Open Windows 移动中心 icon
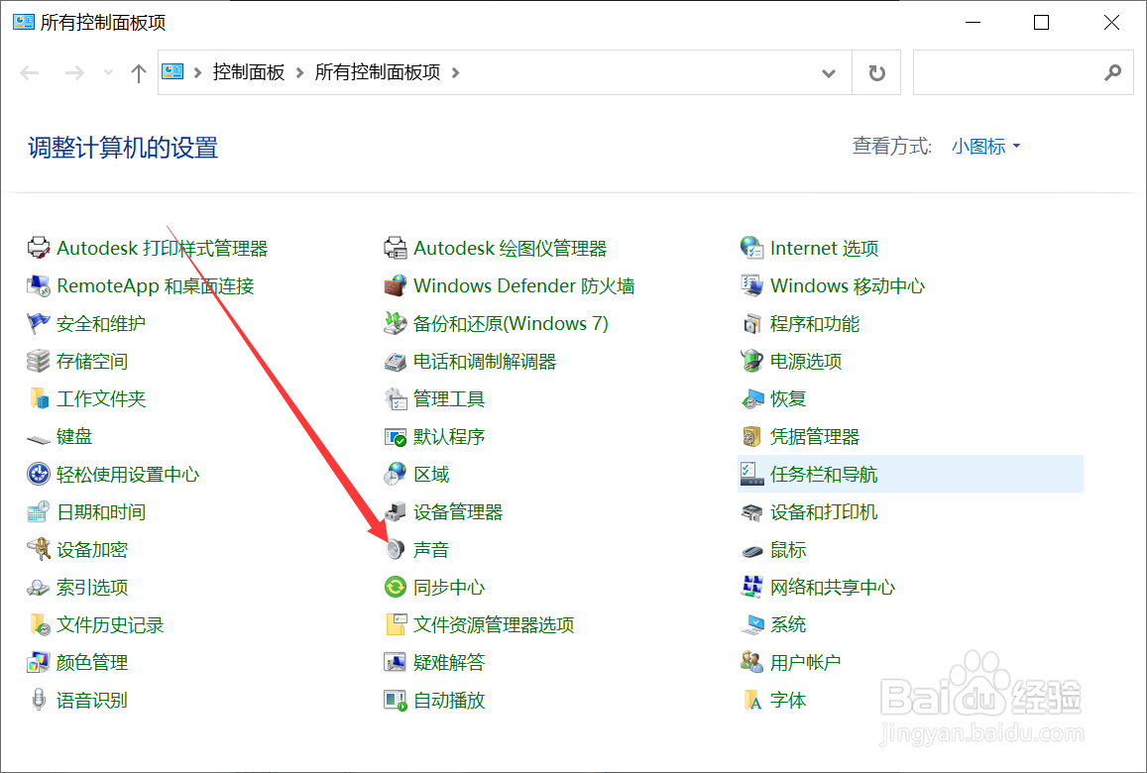1147x773 pixels. pos(752,286)
